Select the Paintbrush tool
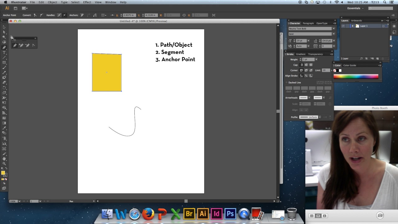This screenshot has width=398, height=224. (x=4, y=67)
